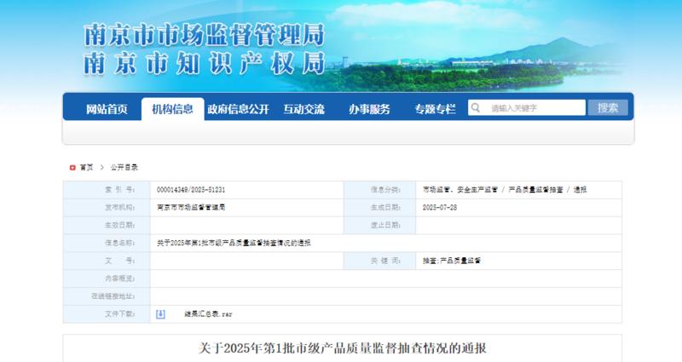Open the 网站首页 menu
Screen dimensions: 682x362
pos(107,109)
